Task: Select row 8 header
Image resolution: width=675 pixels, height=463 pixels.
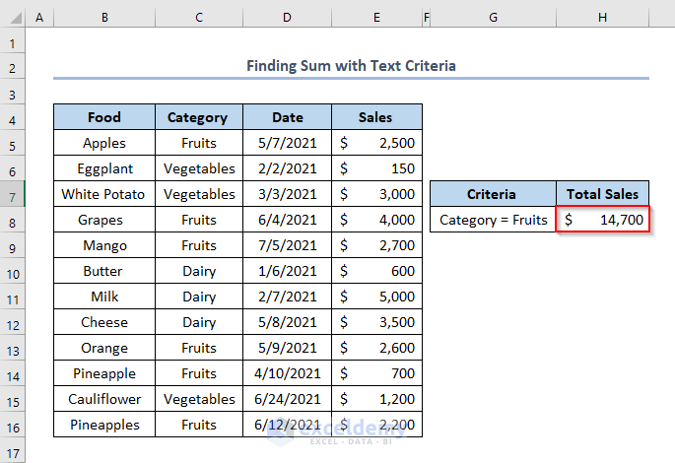Action: coord(12,220)
